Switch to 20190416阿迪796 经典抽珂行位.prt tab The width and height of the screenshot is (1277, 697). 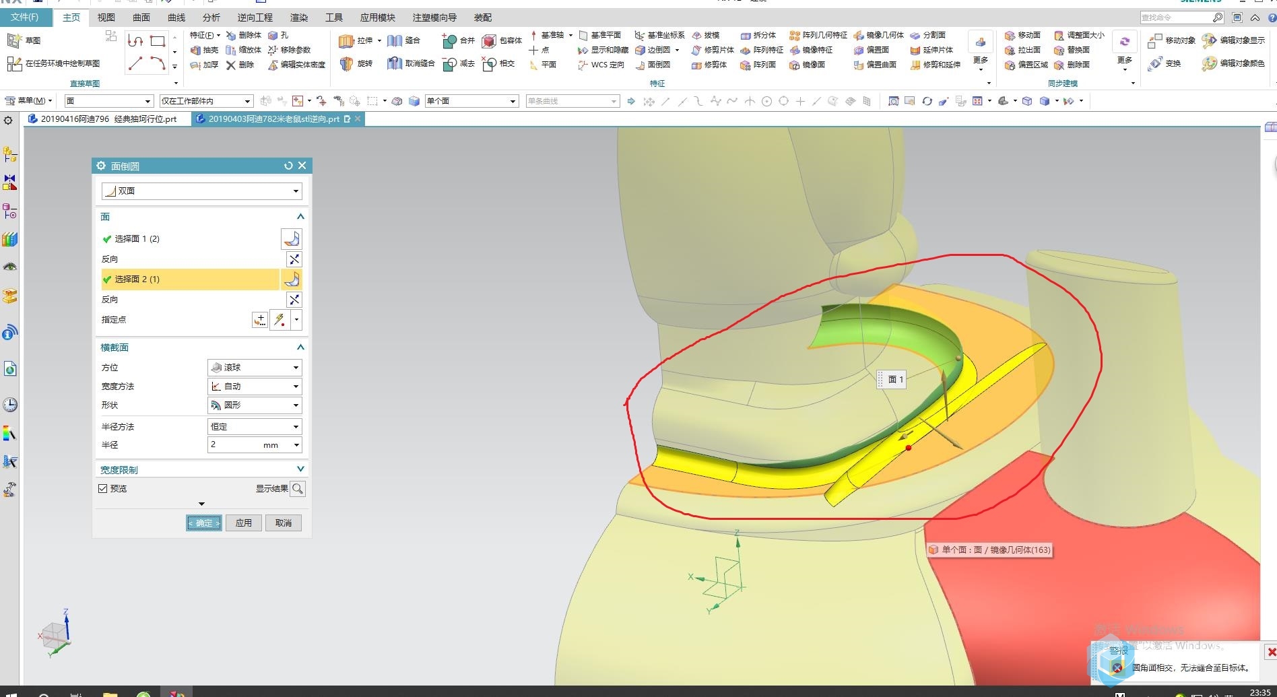(x=102, y=119)
